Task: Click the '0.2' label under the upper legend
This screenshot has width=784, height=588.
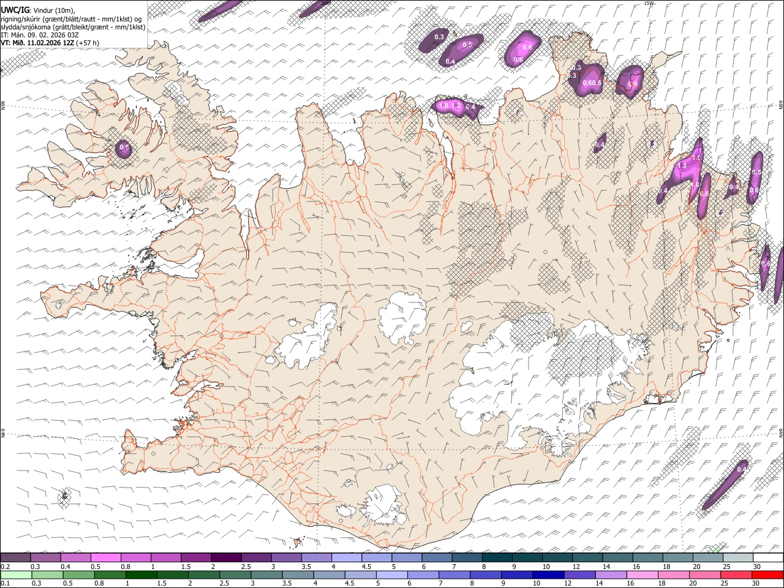Action: [6, 567]
